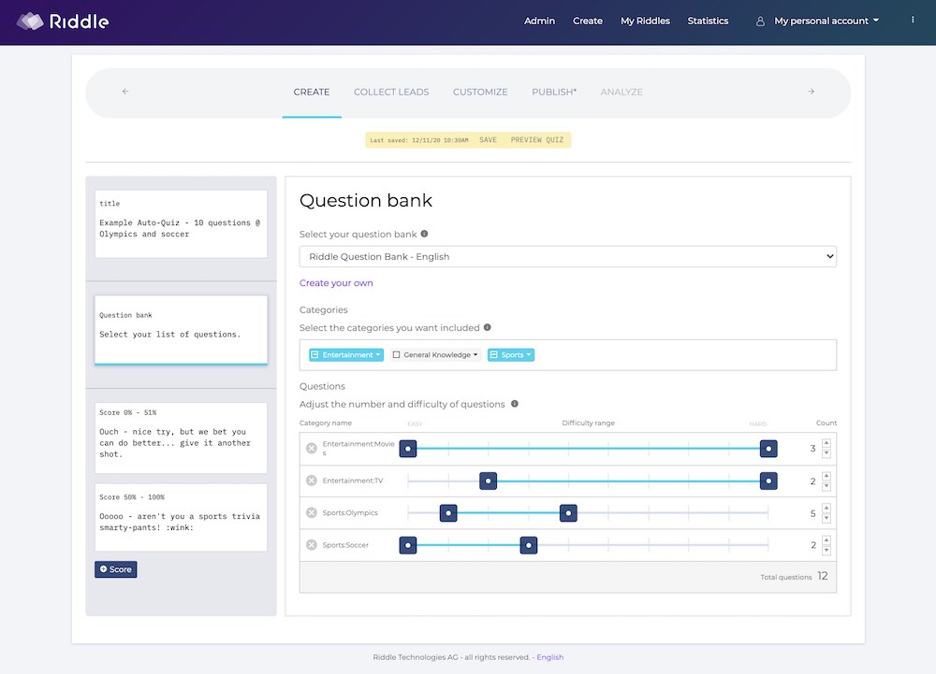936x674 pixels.
Task: Add a new Score result block
Action: click(116, 569)
